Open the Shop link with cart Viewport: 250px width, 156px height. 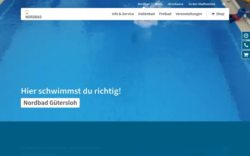(x=218, y=14)
